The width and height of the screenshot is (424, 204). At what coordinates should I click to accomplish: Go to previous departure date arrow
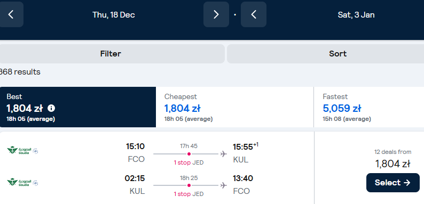coord(11,14)
